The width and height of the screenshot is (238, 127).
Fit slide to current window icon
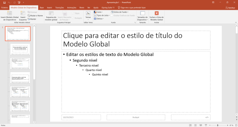[x=236, y=125]
